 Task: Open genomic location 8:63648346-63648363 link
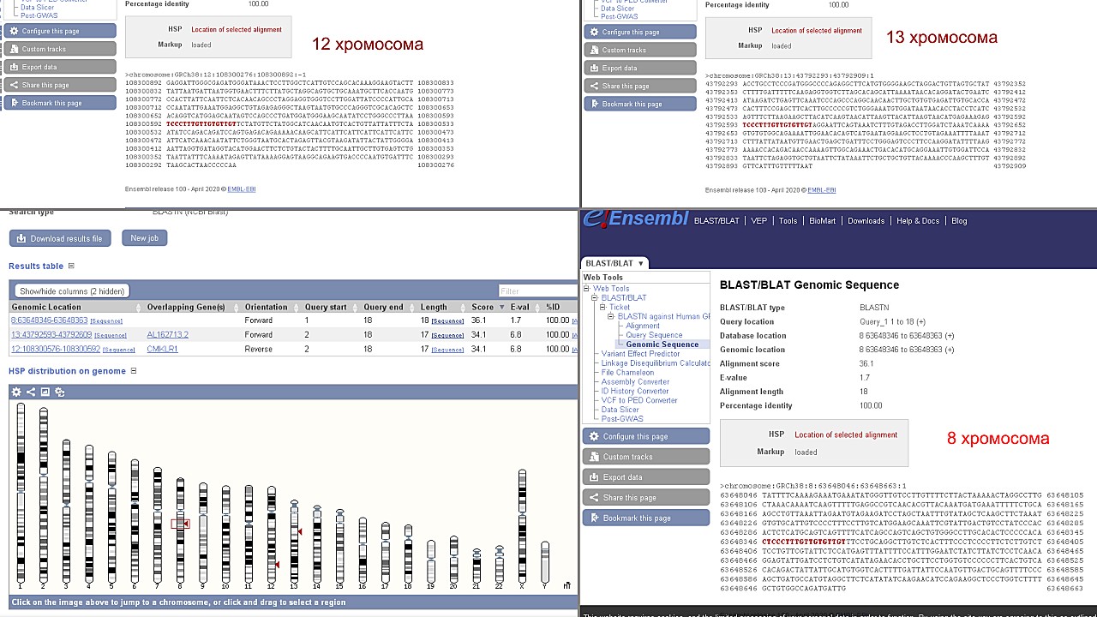(x=49, y=320)
